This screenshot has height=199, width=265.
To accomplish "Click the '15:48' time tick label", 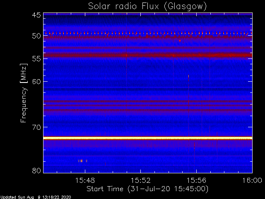I will point(85,180).
